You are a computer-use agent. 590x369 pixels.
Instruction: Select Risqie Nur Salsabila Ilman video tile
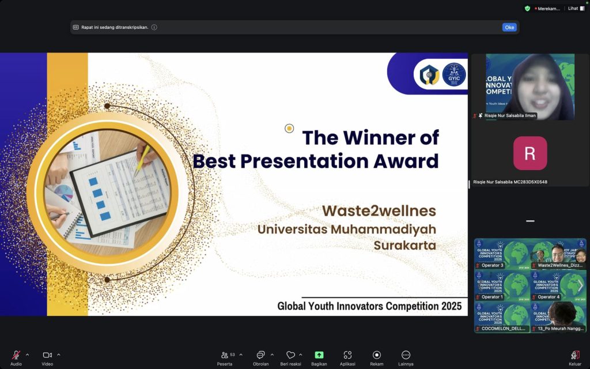tap(530, 86)
